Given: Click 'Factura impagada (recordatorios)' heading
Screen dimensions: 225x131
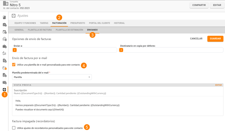Looking at the screenshot, I should [33, 121].
